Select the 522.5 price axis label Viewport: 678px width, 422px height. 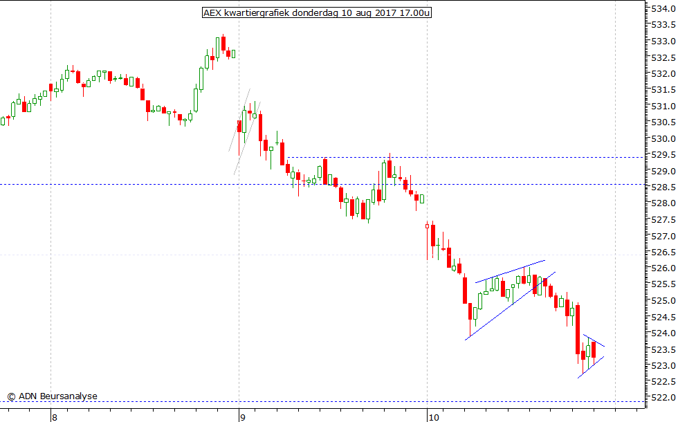click(x=663, y=381)
